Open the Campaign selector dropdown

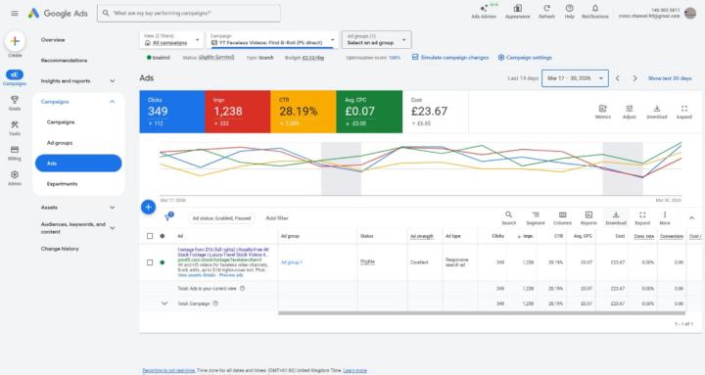click(273, 39)
